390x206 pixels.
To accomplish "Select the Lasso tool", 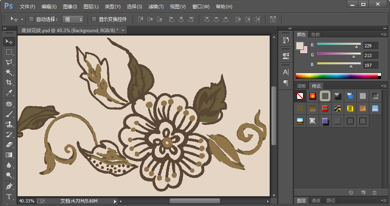I will [x=9, y=62].
